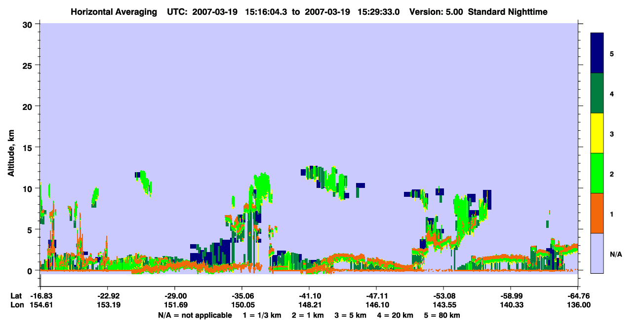The width and height of the screenshot is (642, 329).
Task: Click latitude value -53.08
Action: [x=443, y=296]
